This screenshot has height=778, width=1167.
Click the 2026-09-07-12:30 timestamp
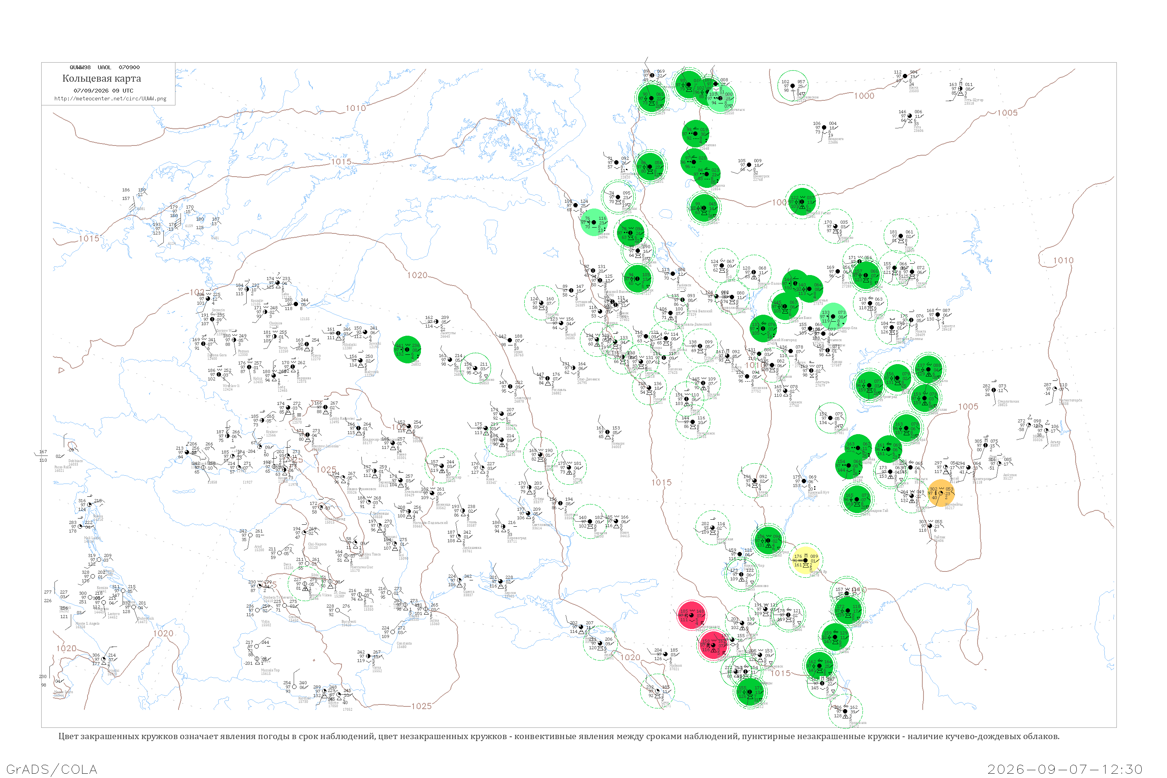click(x=1065, y=769)
